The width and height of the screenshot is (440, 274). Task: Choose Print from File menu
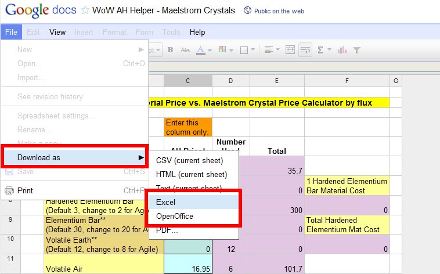click(x=75, y=191)
